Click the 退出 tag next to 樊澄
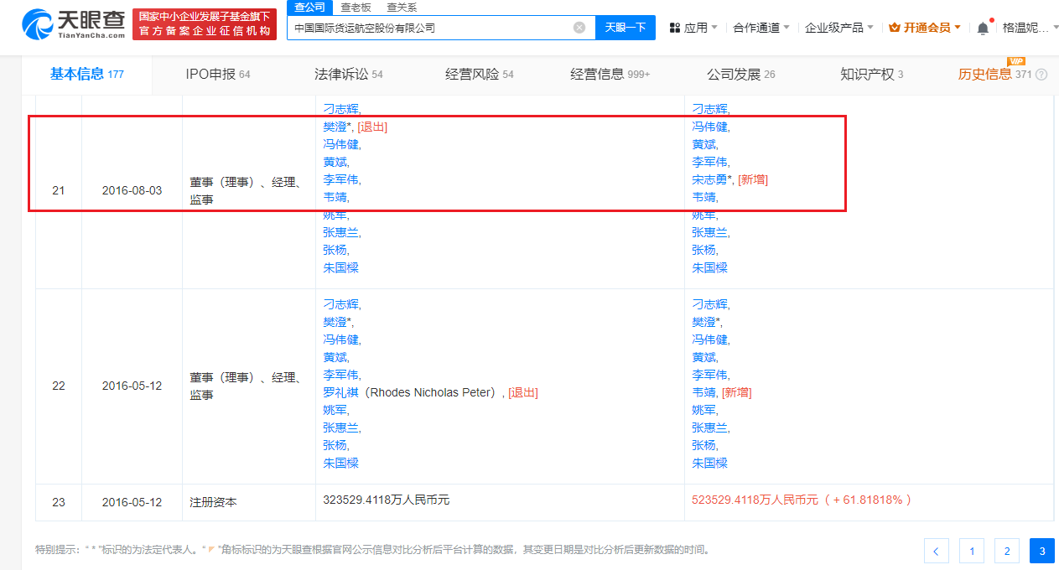This screenshot has height=570, width=1059. pyautogui.click(x=372, y=127)
